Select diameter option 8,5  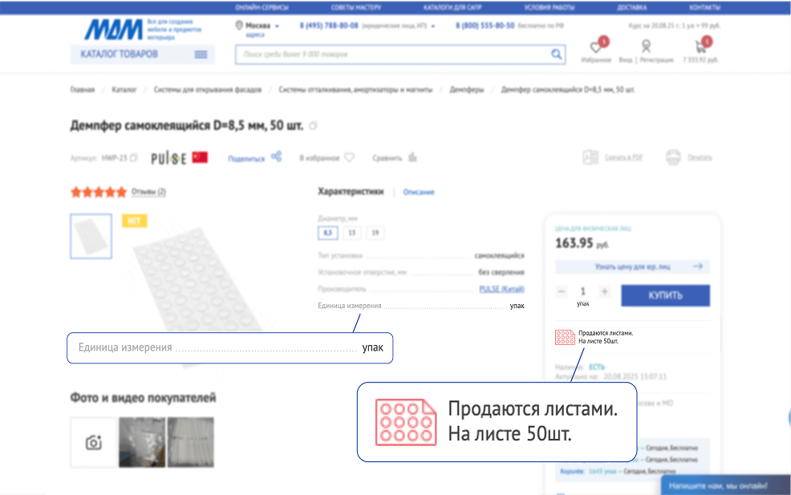point(327,233)
